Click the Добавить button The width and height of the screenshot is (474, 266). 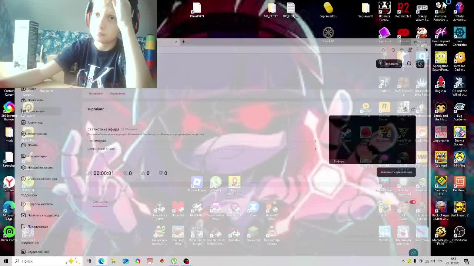coord(389,64)
